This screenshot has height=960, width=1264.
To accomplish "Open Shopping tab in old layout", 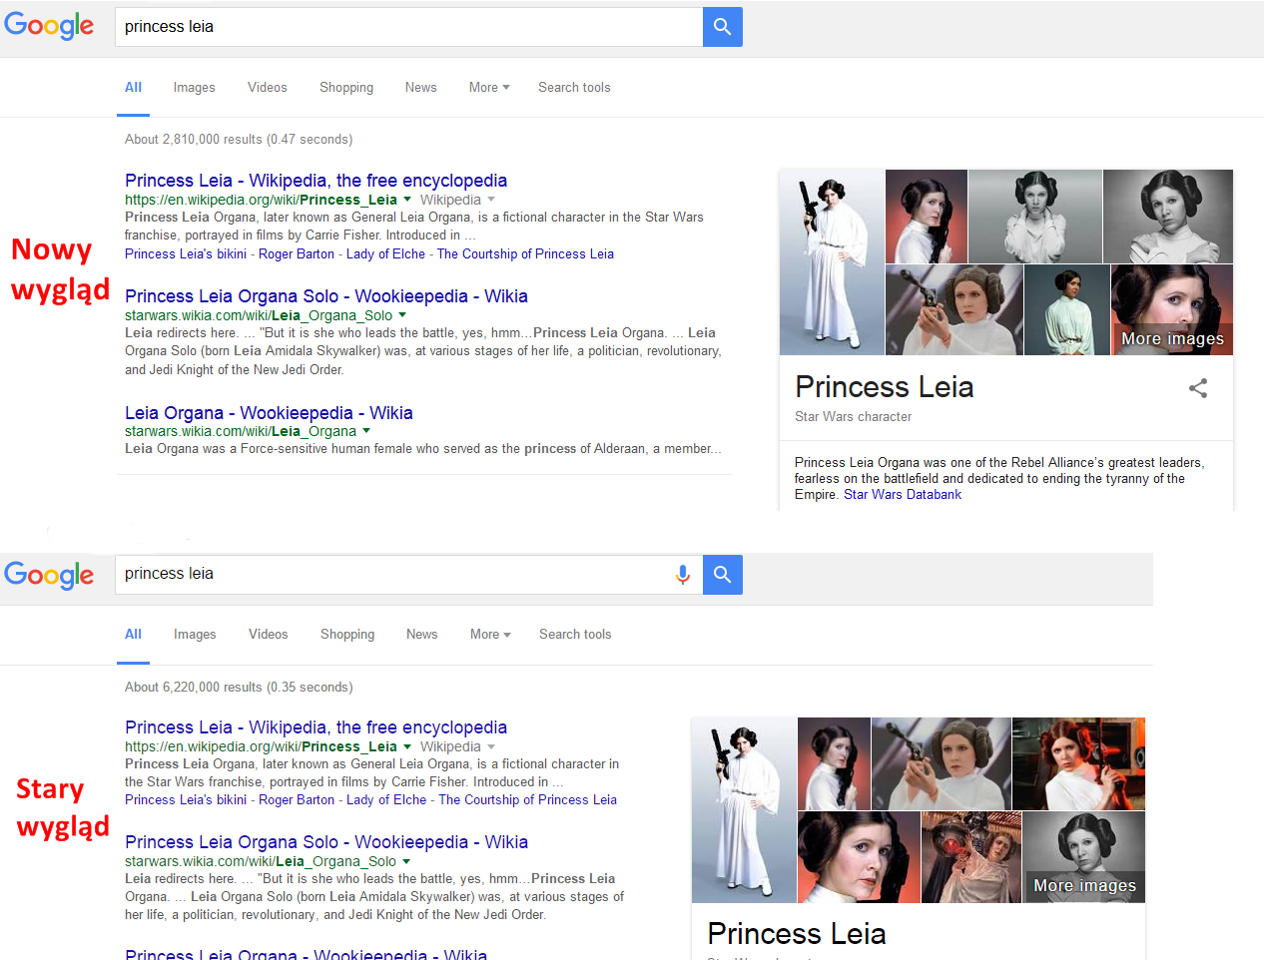I will 347,635.
